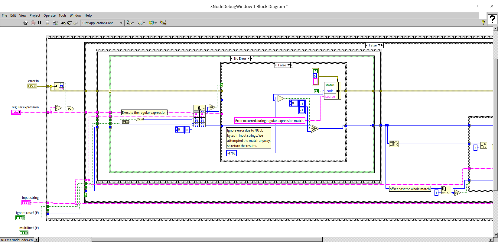Expand the Reorder objects dropdown
The width and height of the screenshot is (498, 242).
[x=152, y=23]
